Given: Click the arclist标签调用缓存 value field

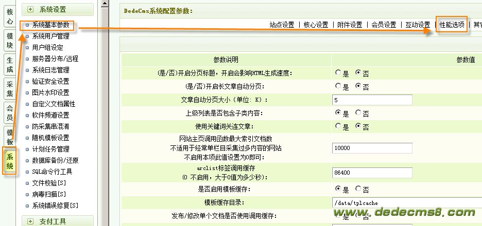Looking at the screenshot, I should click(x=372, y=173).
